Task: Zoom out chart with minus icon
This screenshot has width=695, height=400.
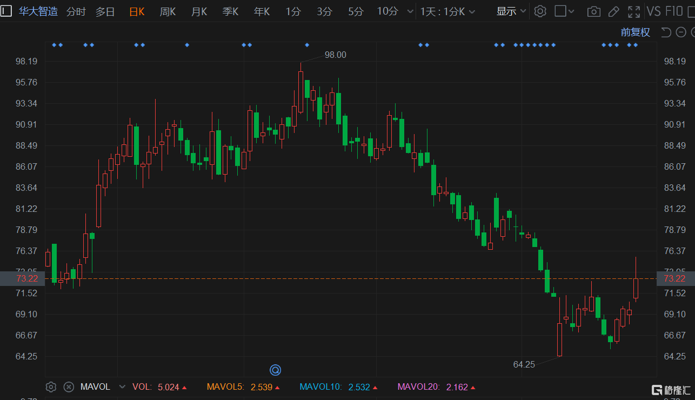Action: tap(679, 32)
